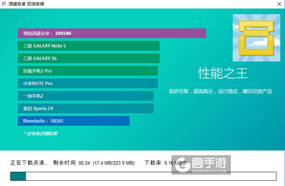Select the GALAXY Note 5 bar

click(x=89, y=46)
